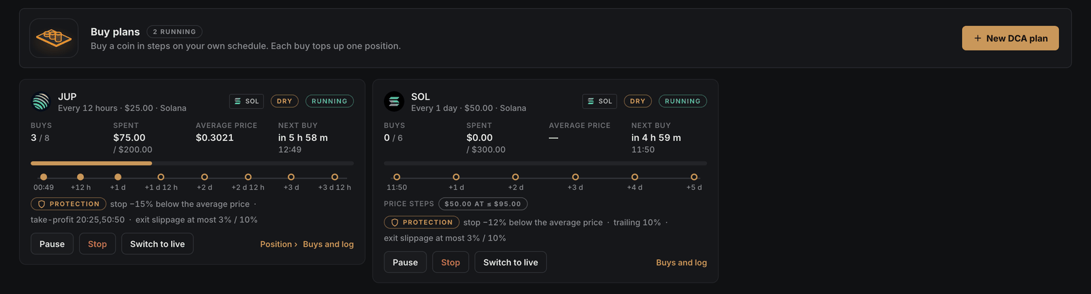Stop the SOL buy plan
This screenshot has width=1091, height=294.
point(450,262)
